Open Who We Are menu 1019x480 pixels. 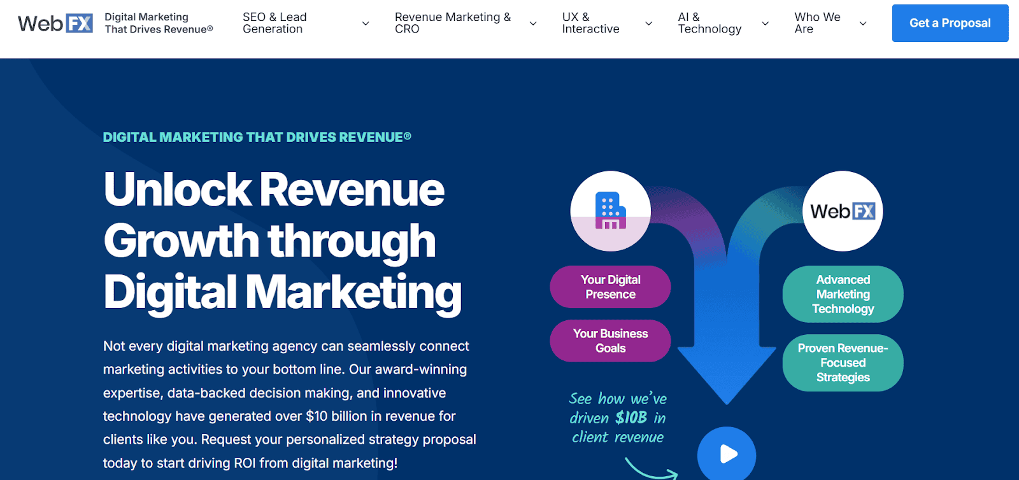(x=817, y=23)
